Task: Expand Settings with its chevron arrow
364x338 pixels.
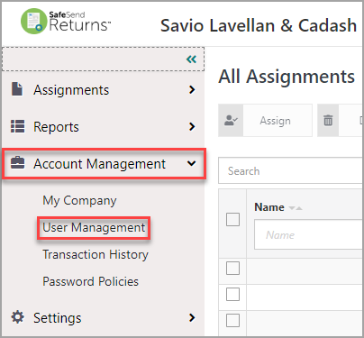Action: [x=192, y=317]
